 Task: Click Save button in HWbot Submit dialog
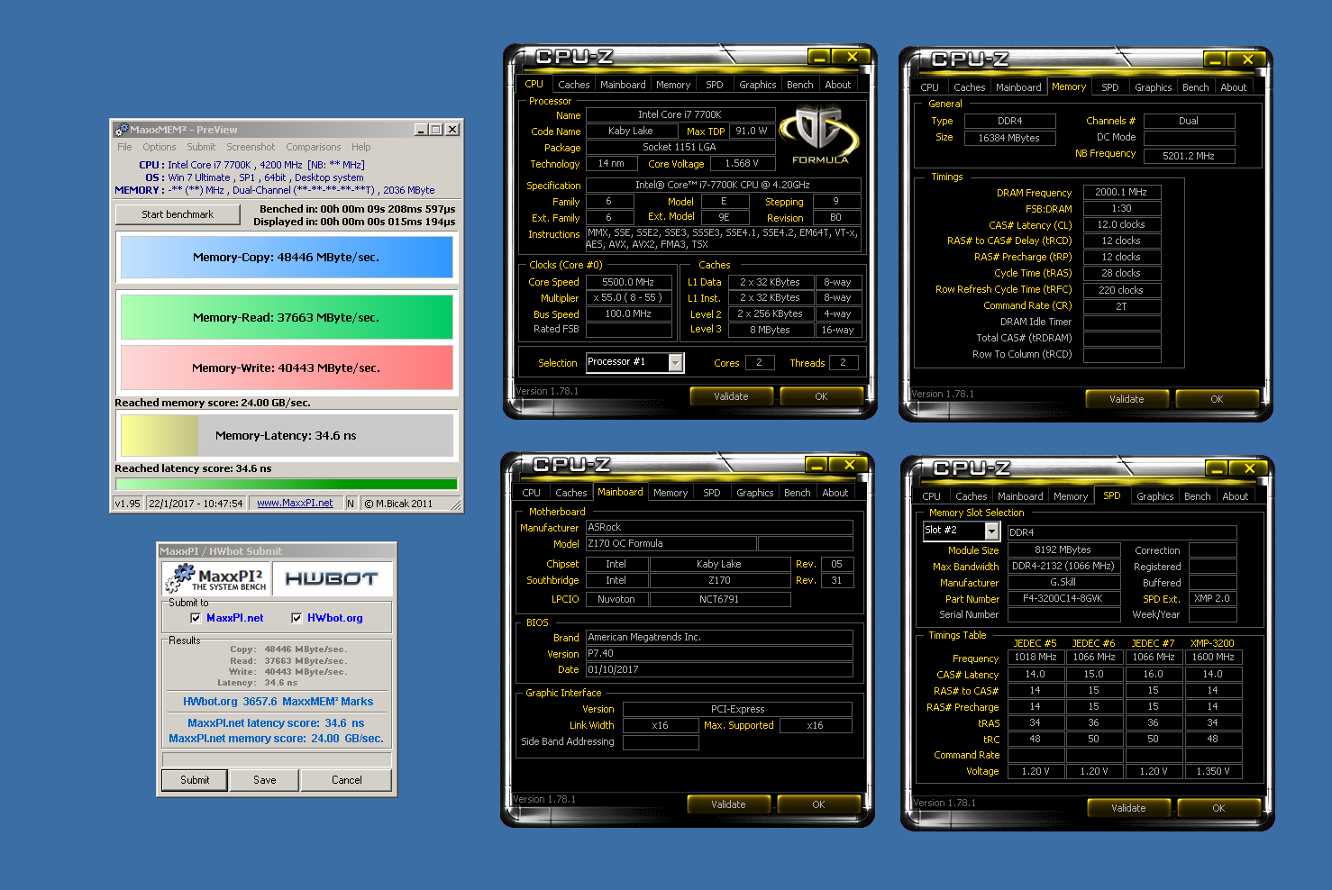pos(265,780)
